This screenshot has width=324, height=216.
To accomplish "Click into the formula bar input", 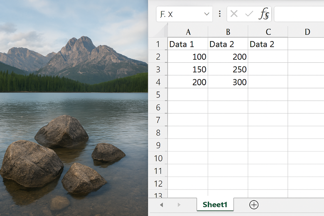I will pos(299,14).
